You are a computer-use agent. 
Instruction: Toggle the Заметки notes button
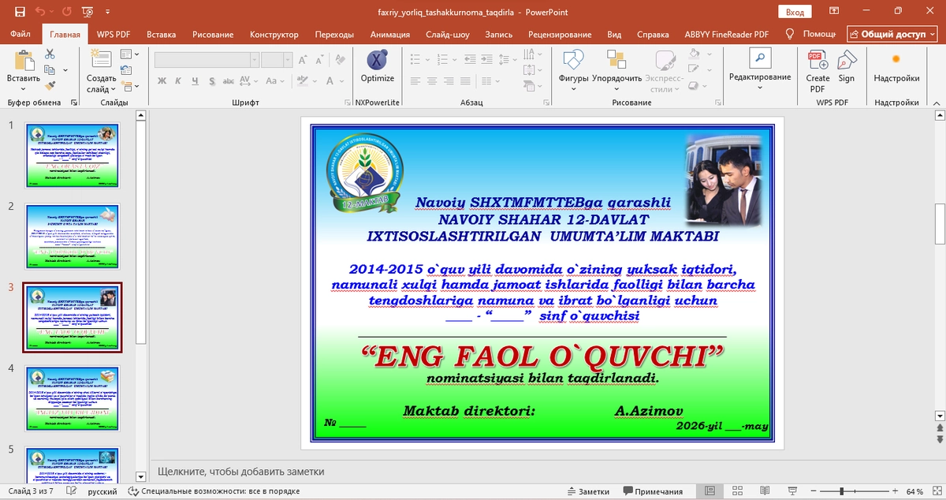[x=588, y=491]
